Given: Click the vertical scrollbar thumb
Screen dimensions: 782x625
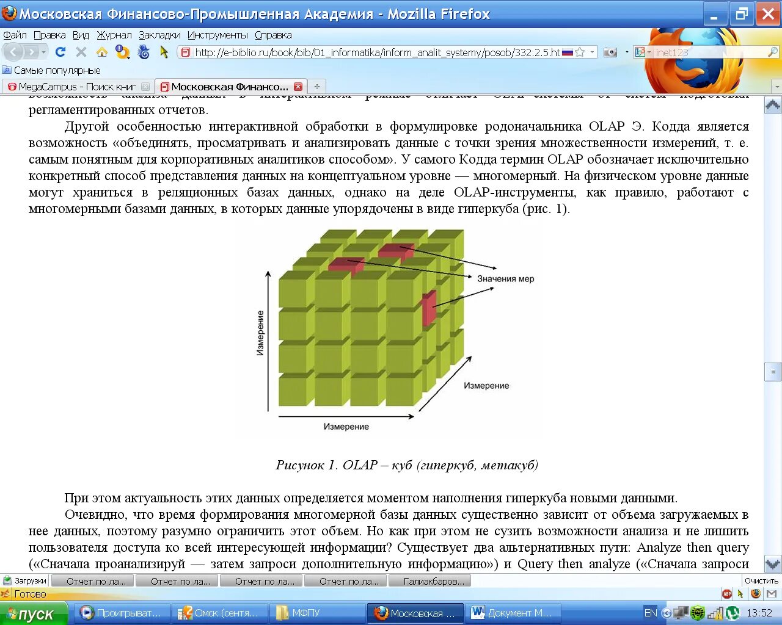Looking at the screenshot, I should tap(773, 372).
